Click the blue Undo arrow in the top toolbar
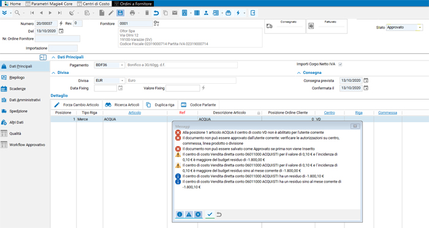 [x=156, y=13]
